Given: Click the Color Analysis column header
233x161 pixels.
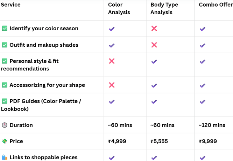Looking at the screenshot, I should coord(119,8).
